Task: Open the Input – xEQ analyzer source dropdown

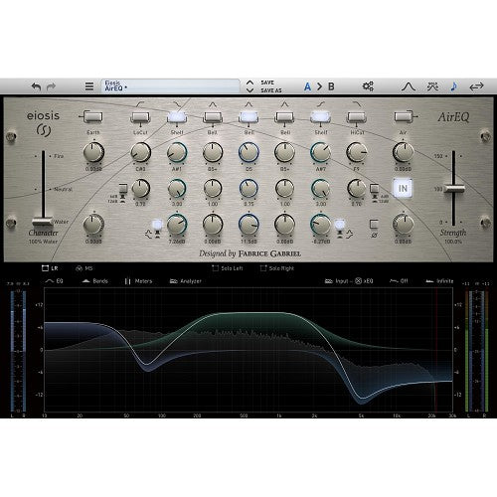Action: click(x=349, y=281)
